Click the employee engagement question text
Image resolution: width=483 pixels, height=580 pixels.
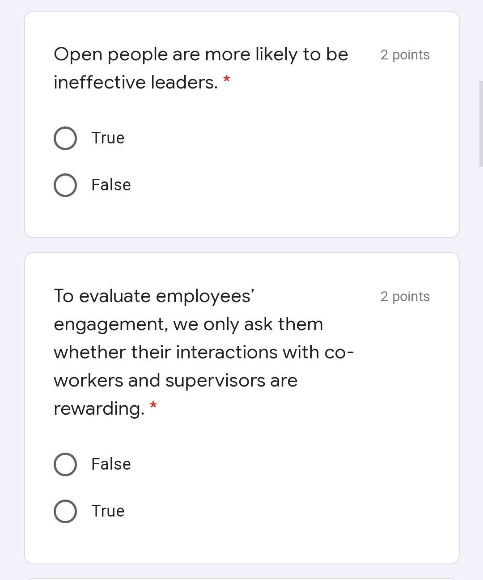click(x=197, y=352)
